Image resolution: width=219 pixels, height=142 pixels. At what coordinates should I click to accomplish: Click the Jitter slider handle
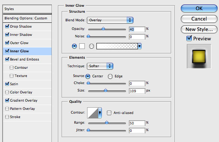(x=88, y=130)
